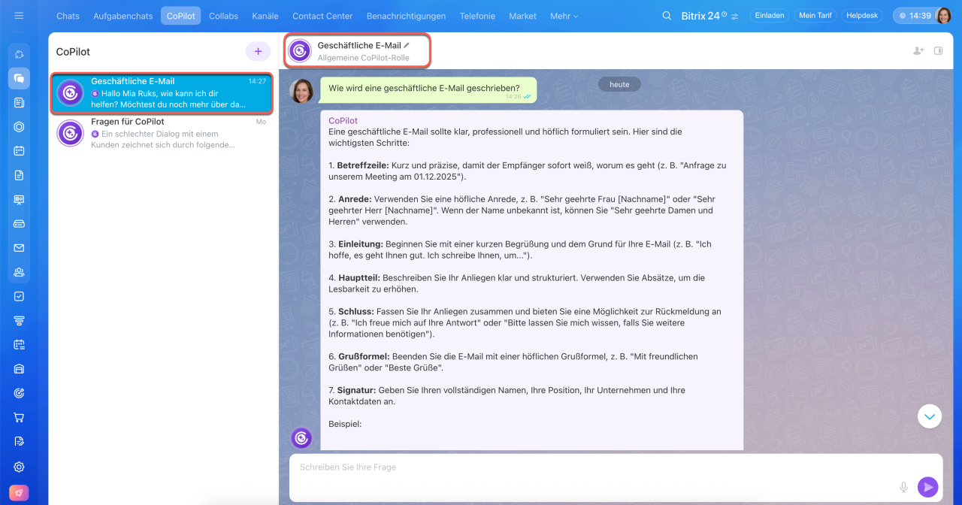Screen dimensions: 962x505
Task: Select the CoPilot tab
Action: click(180, 16)
